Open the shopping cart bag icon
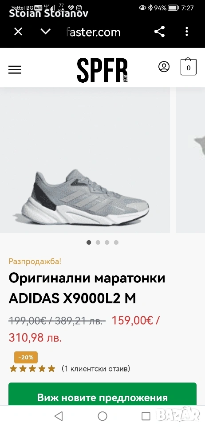205x427 pixels. 189,67
